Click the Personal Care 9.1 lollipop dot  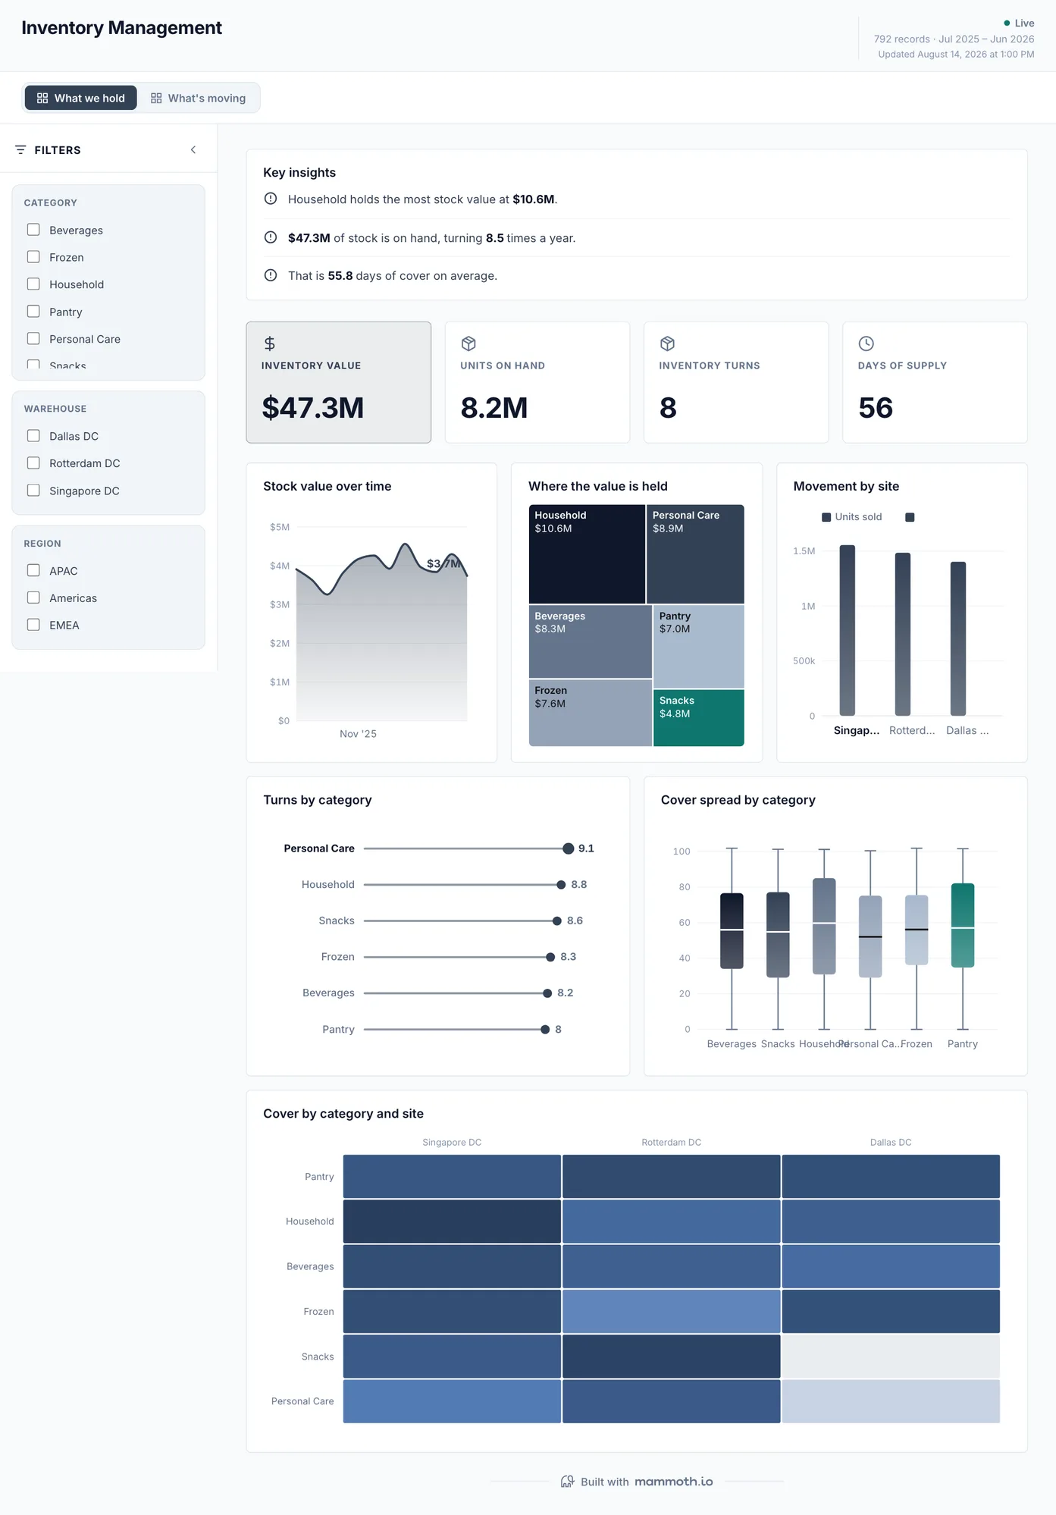(569, 848)
